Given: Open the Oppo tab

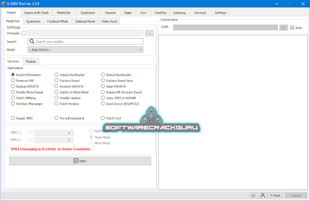Looking at the screenshot, I should pos(128,13).
